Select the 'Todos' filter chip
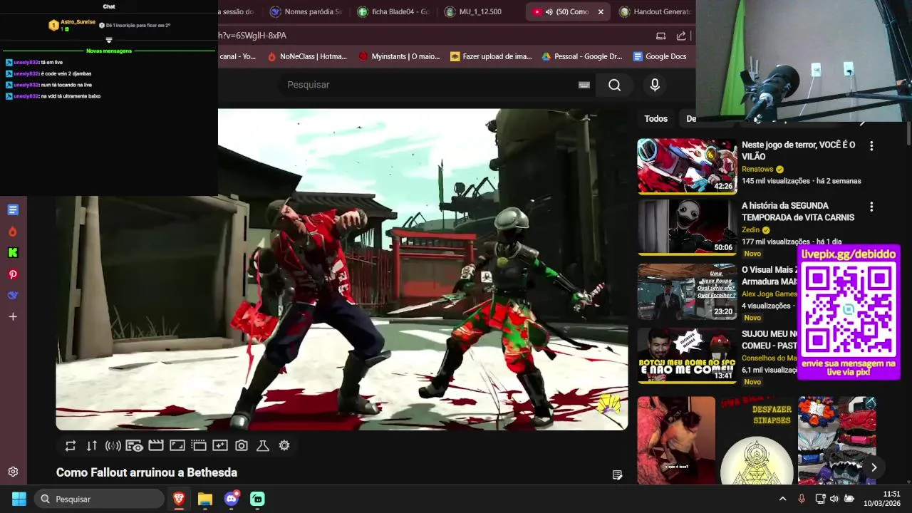 pos(655,119)
